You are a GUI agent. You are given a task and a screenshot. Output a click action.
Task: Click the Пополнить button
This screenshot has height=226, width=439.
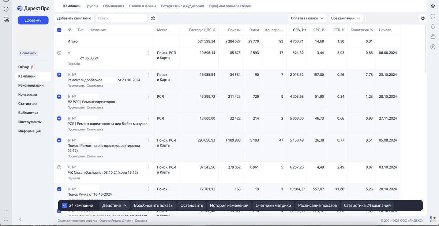28,53
